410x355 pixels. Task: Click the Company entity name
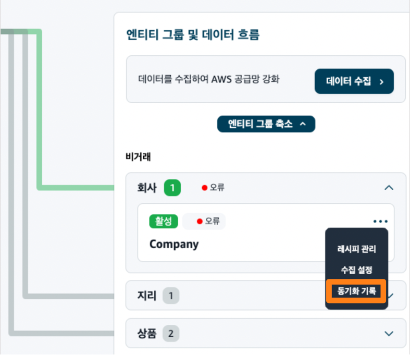[174, 244]
